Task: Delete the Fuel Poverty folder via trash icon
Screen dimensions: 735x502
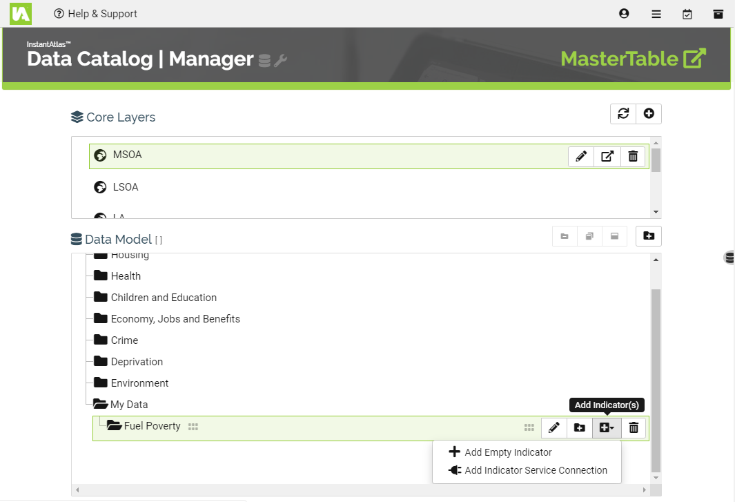Action: [x=633, y=427]
